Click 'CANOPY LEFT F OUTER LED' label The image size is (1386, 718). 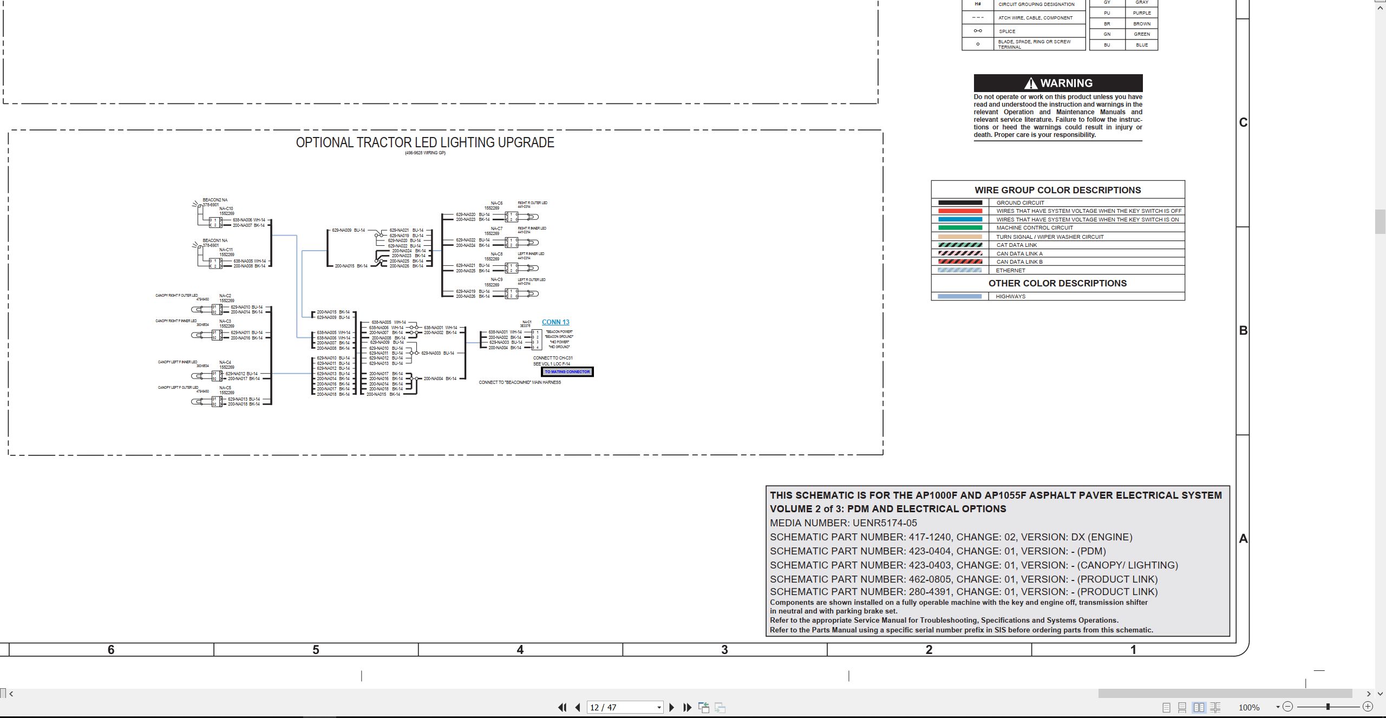click(178, 388)
